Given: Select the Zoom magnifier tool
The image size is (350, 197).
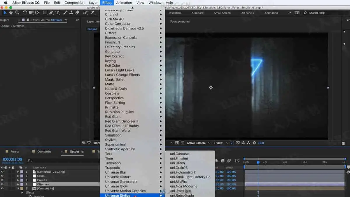Looking at the screenshot, I should coord(17,13).
